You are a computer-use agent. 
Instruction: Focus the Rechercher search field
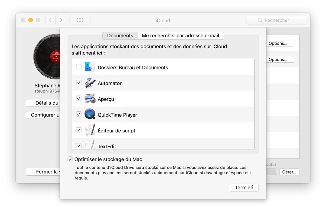tap(277, 20)
